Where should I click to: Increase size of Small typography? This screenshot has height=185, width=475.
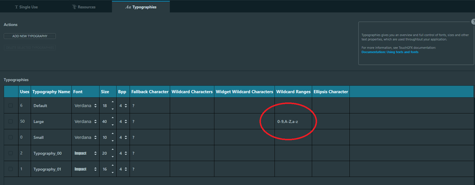click(113, 134)
